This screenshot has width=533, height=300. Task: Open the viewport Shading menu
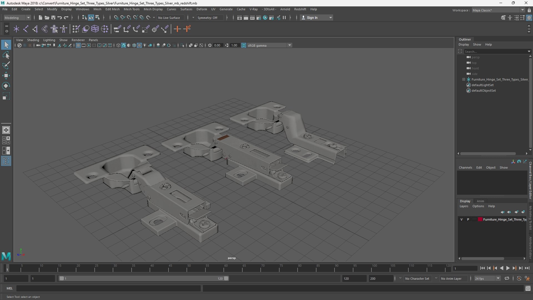coord(33,40)
